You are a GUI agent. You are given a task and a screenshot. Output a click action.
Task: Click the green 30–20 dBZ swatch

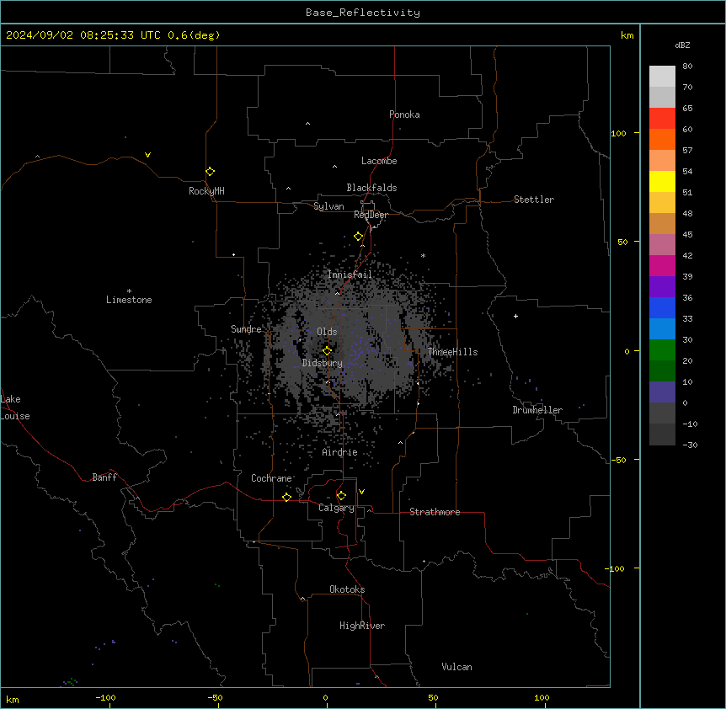pos(662,350)
